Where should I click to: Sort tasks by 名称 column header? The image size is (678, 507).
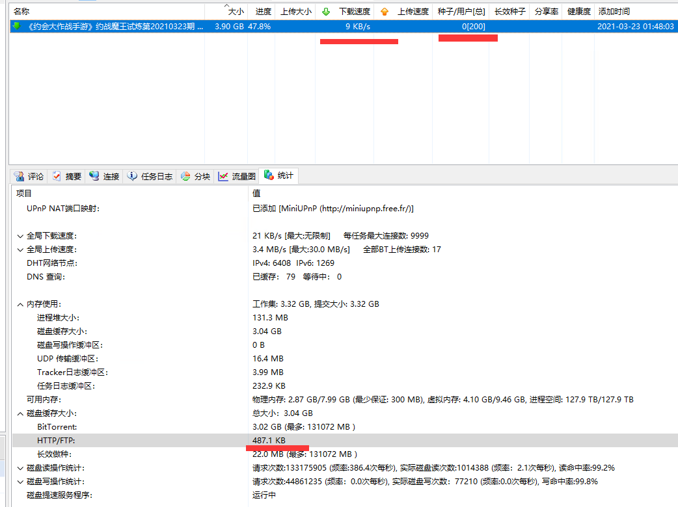click(x=21, y=12)
